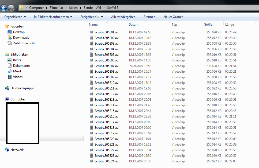
Task: Sort by Typ column header
Action: point(174,25)
